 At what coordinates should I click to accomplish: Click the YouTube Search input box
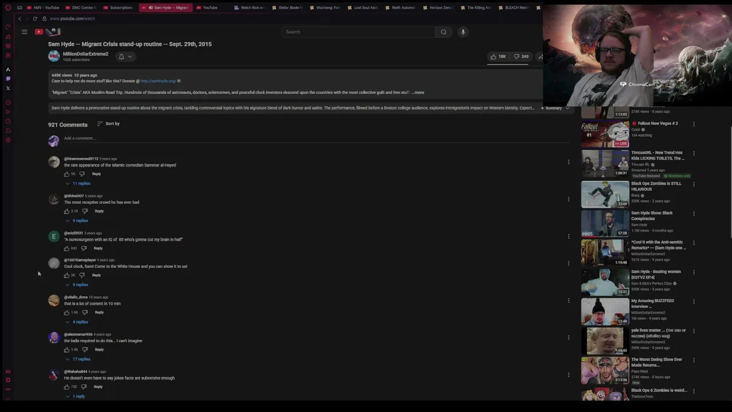pyautogui.click(x=357, y=32)
